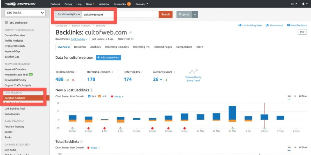Select All Time range in New & Lost Backlinks

click(303, 96)
